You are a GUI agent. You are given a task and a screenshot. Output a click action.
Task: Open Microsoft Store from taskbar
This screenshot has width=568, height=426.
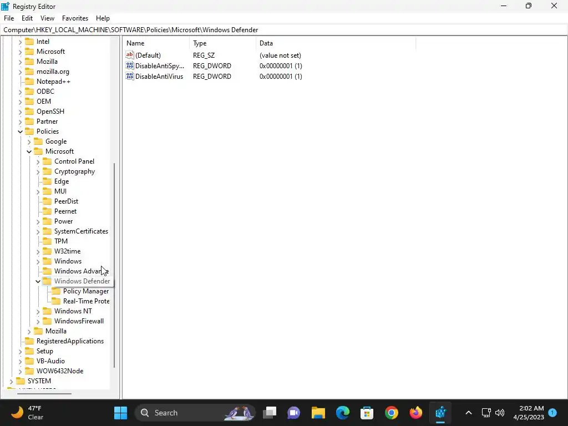tap(367, 413)
